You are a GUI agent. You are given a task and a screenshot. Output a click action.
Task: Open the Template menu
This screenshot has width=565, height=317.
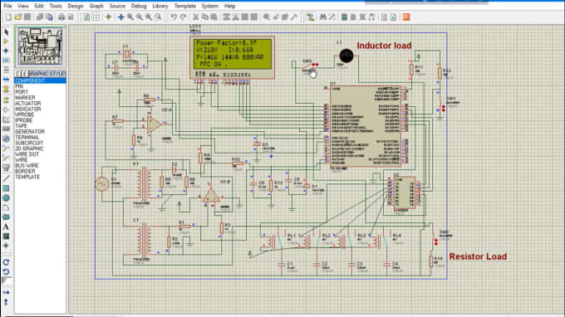click(184, 6)
